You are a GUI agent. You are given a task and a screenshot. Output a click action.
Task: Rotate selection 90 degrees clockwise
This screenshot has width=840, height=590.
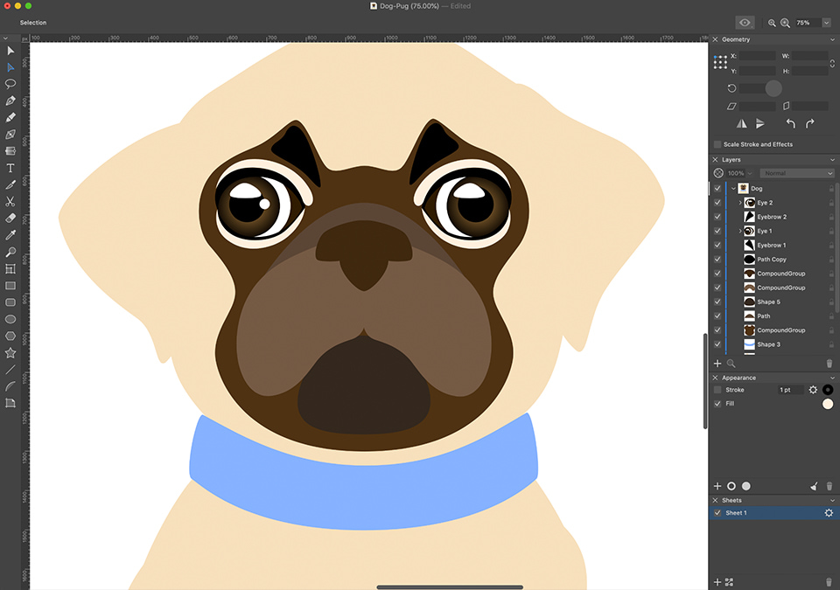click(810, 123)
